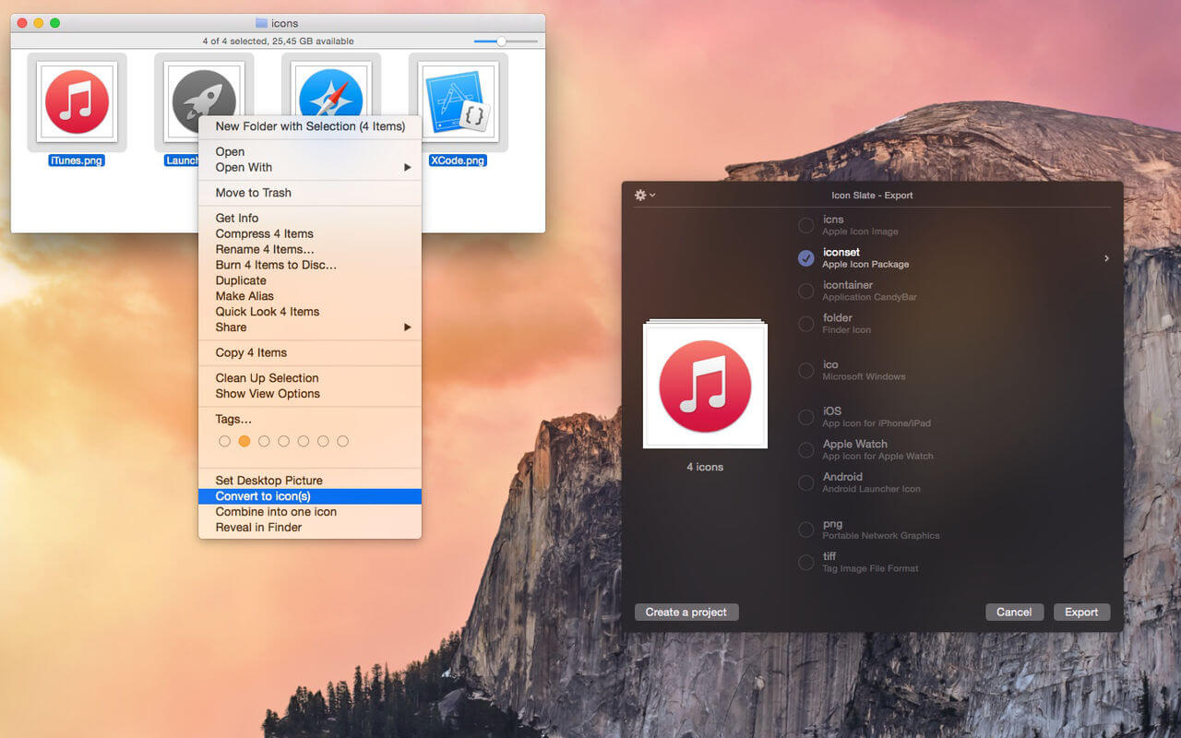This screenshot has width=1181, height=738.
Task: Select the XCode.png icon thumbnail
Action: (458, 101)
